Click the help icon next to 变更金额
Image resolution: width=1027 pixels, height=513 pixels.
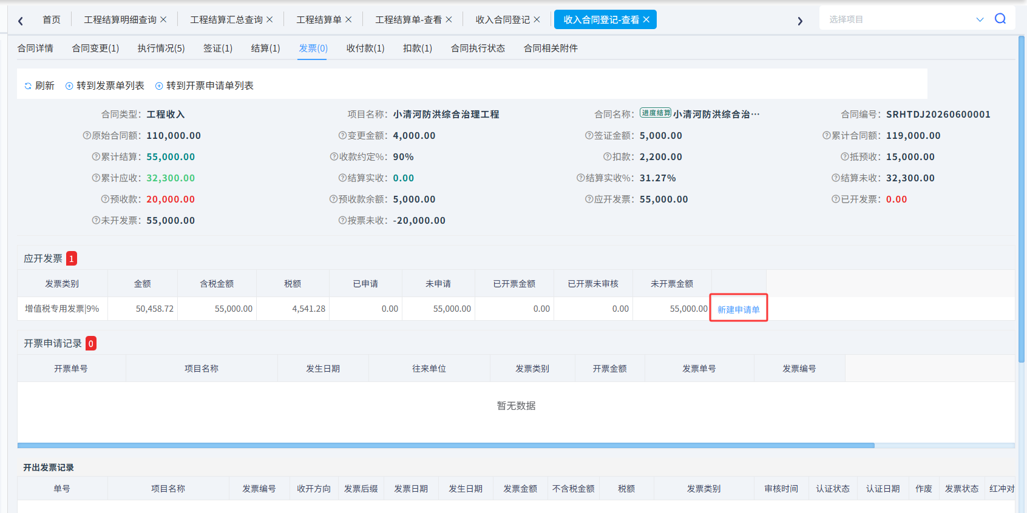pos(342,136)
